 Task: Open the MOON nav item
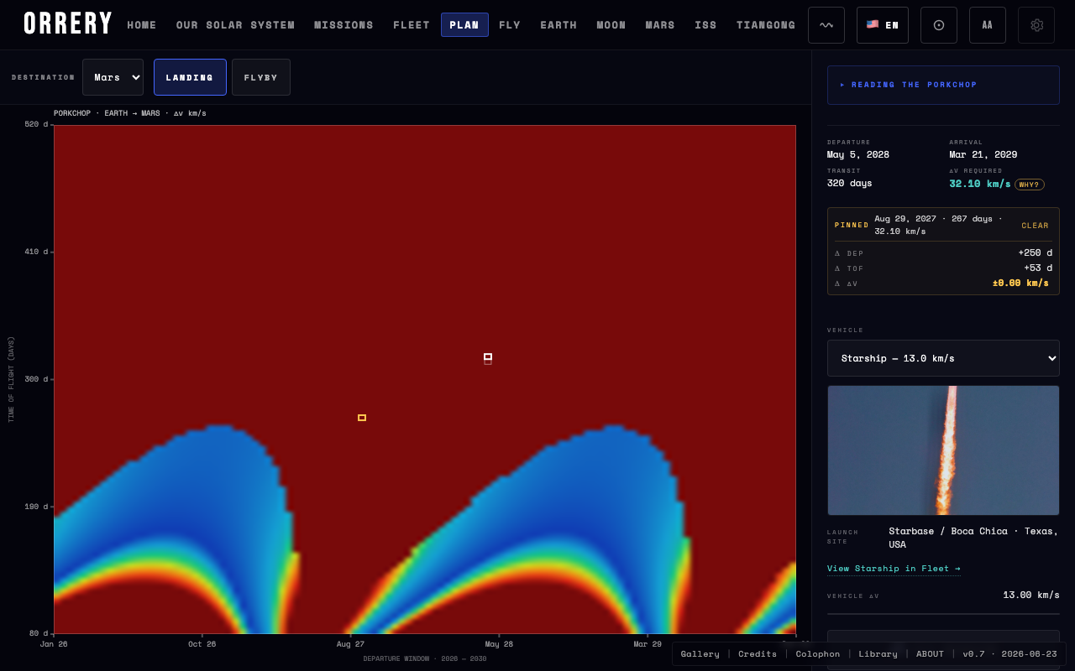(x=611, y=25)
